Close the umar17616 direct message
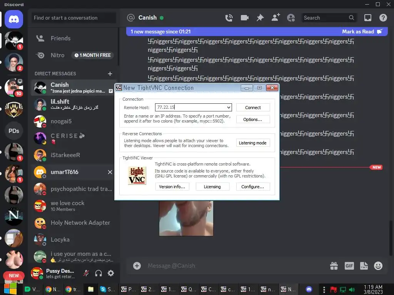Viewport: 394px width, 295px height. click(x=110, y=172)
